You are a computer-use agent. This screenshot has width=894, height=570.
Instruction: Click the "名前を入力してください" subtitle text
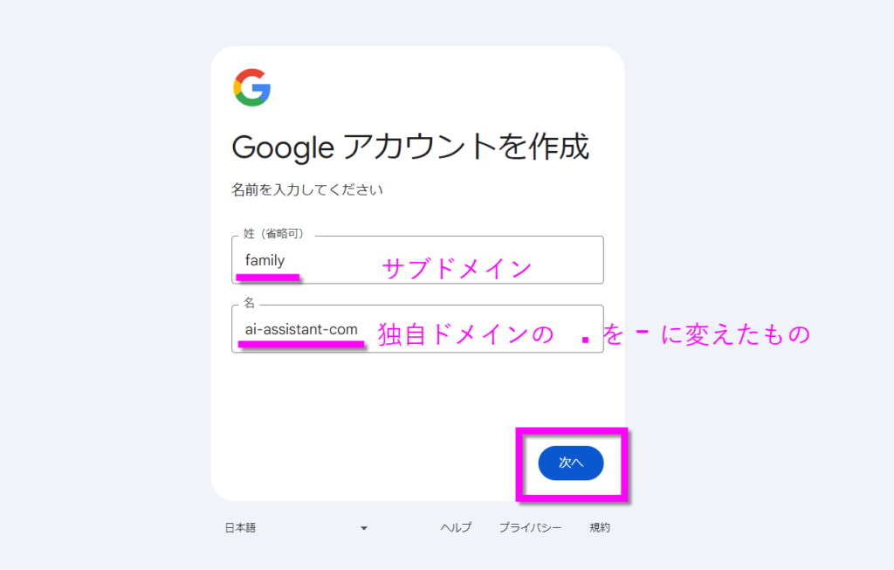pos(307,189)
